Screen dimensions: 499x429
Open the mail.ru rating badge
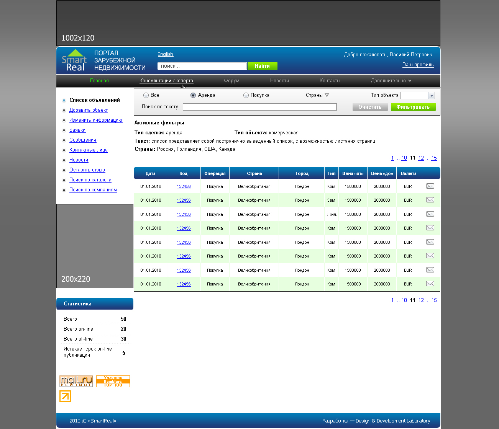76,381
